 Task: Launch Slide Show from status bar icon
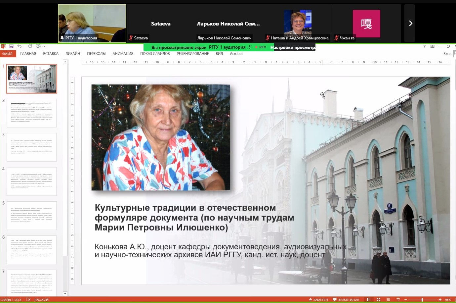tap(398, 299)
